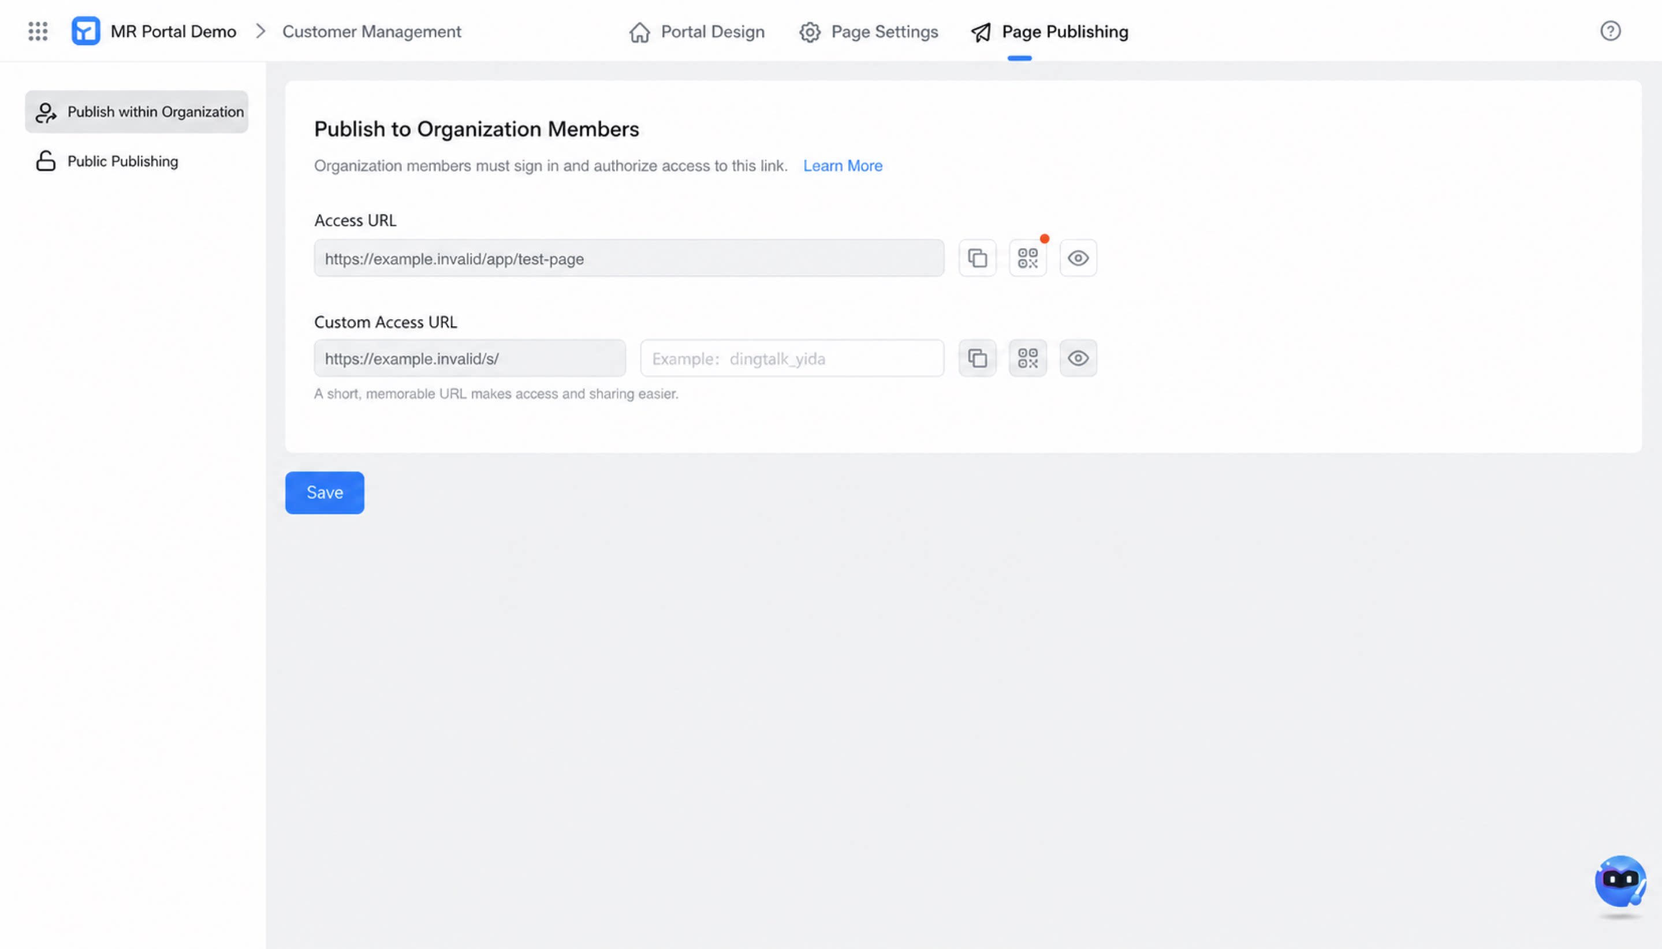Focus the custom URL suffix input field
This screenshot has height=949, width=1662.
point(792,358)
